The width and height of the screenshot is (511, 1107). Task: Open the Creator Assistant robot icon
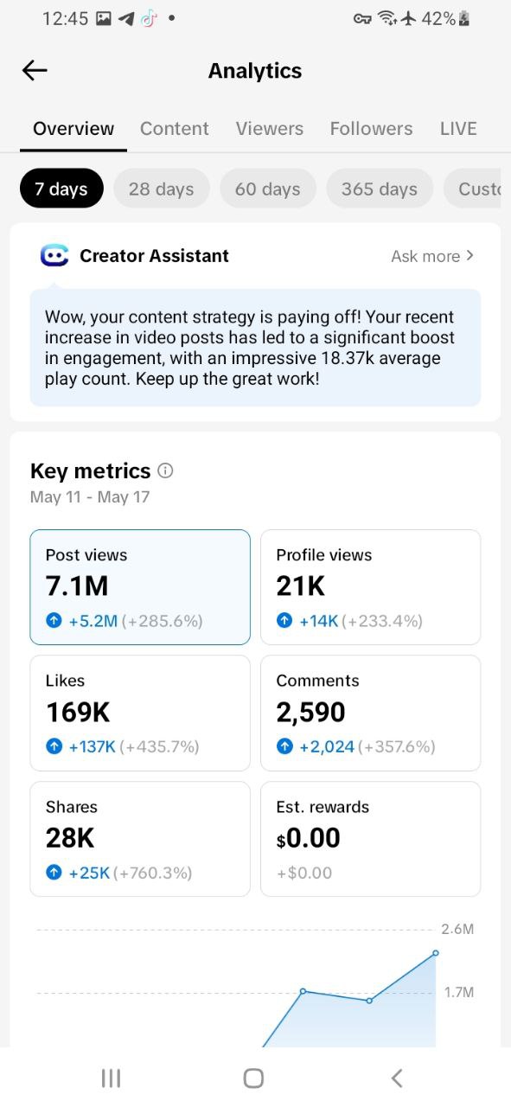pos(54,255)
